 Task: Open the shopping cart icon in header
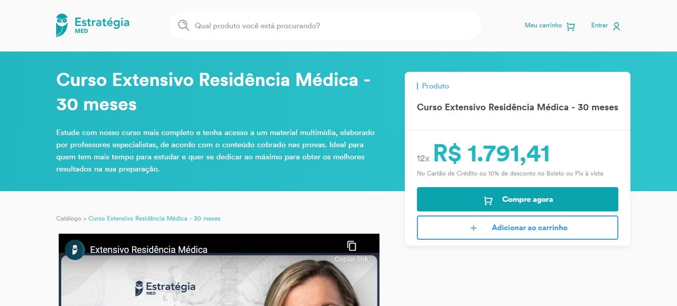(571, 26)
